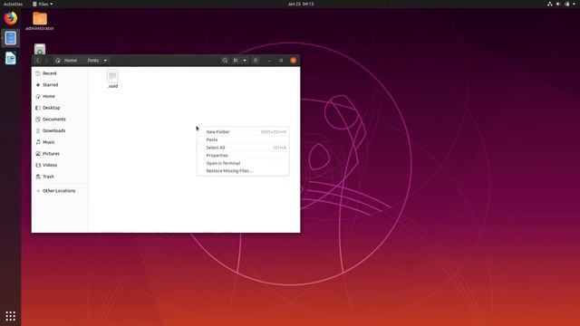
Task: Choose Open in Terminal from context menu
Action: (x=243, y=163)
